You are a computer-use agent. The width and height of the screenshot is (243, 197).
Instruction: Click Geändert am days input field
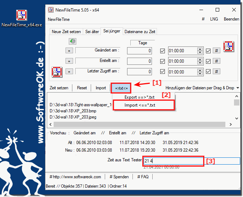pos(139,51)
